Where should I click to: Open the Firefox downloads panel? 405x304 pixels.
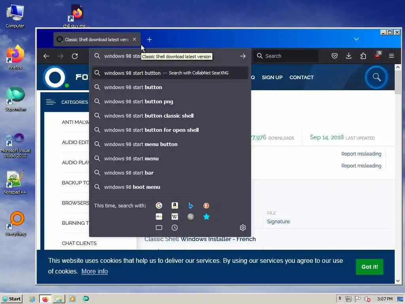pos(349,56)
